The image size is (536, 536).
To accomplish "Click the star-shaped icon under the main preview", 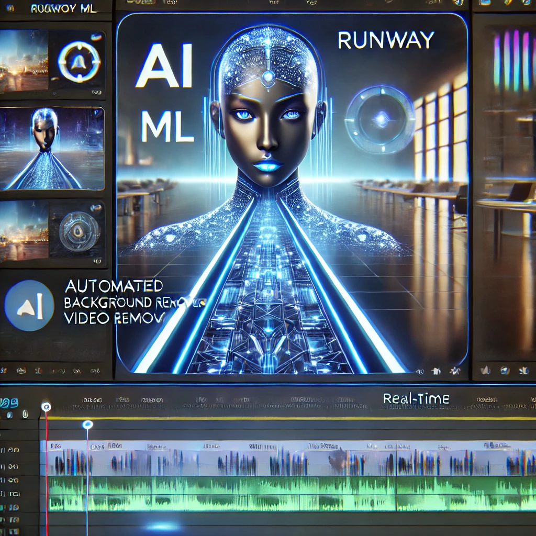I will pyautogui.click(x=455, y=371).
